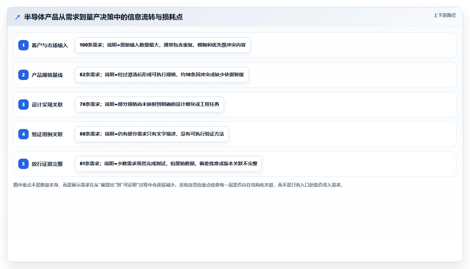Click the 68条需求 description box

152,134
